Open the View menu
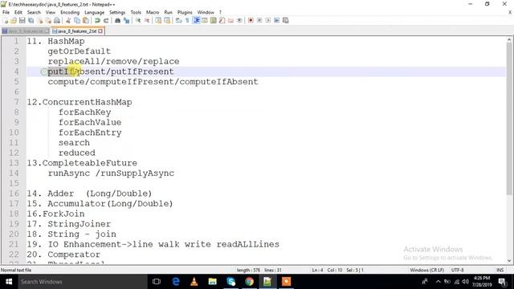This screenshot has height=289, width=514. (x=50, y=12)
